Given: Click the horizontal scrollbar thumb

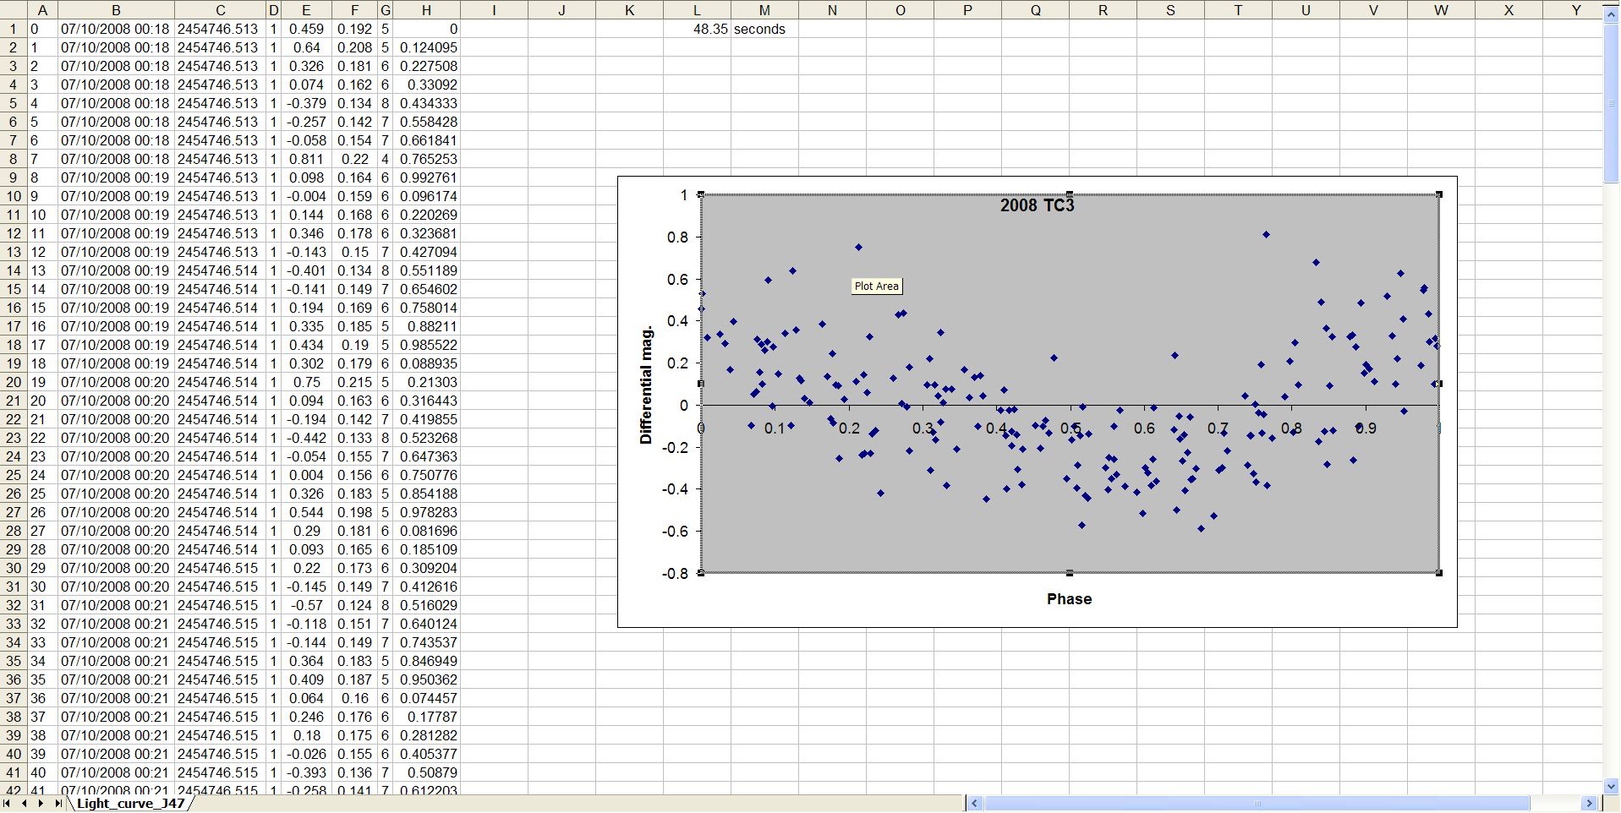Looking at the screenshot, I should [1257, 804].
